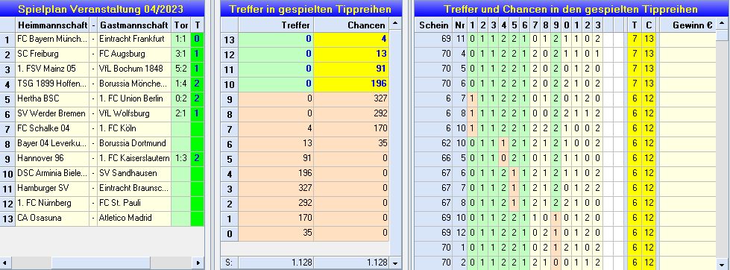730x270 pixels.
Task: Click the Chancen value 35 in row 6
Action: (x=351, y=144)
